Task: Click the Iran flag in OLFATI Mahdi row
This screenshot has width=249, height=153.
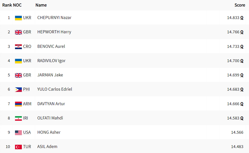Action: coord(18,118)
